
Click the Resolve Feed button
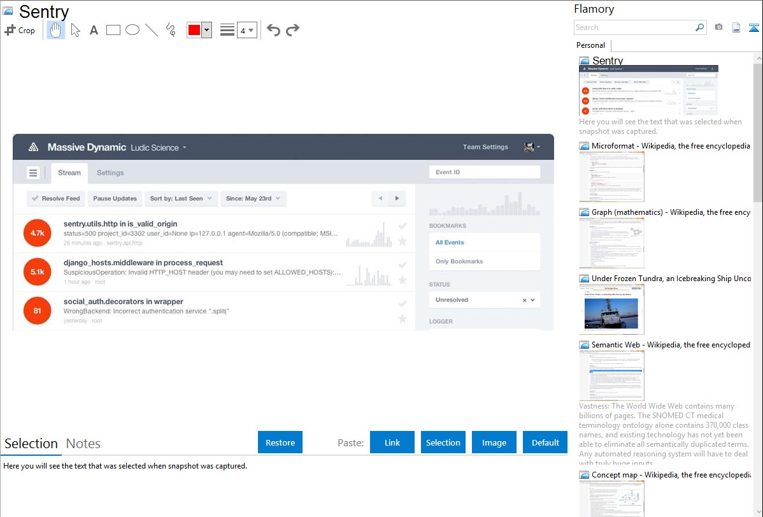pos(56,198)
